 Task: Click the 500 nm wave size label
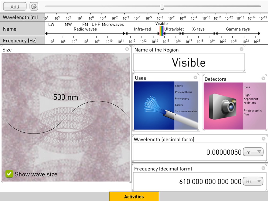click(x=66, y=97)
